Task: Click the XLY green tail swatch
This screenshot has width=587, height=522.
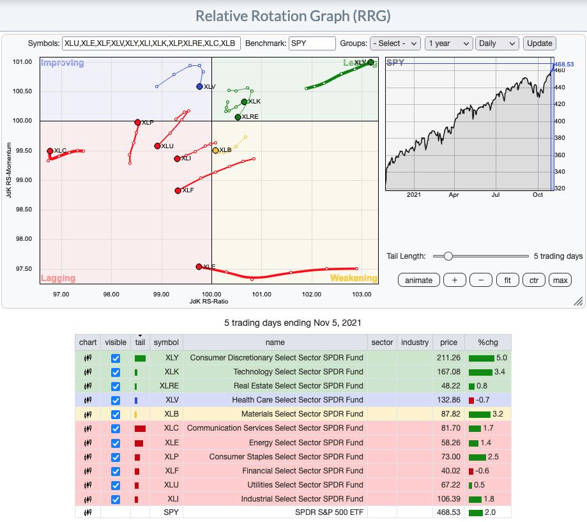Action: pos(140,358)
